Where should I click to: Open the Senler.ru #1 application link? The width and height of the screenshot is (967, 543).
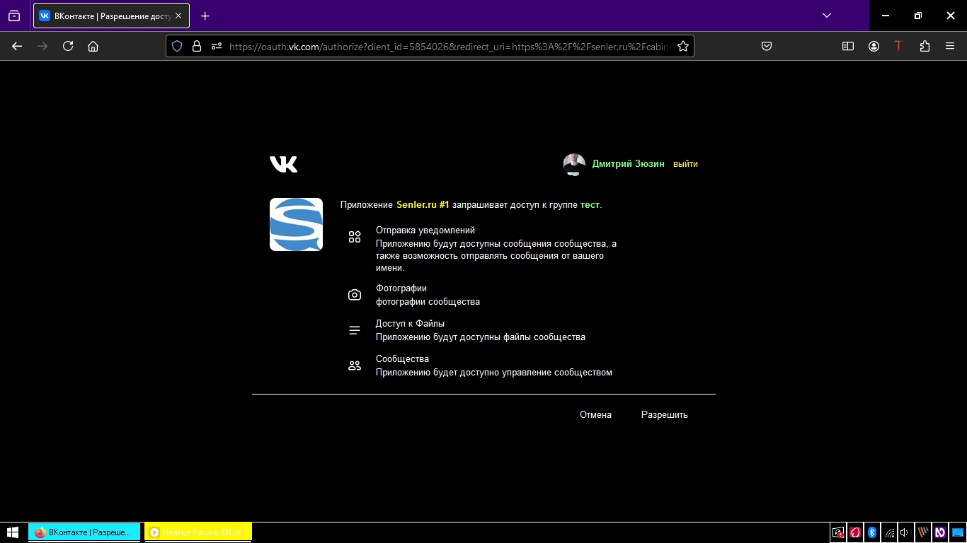point(423,205)
